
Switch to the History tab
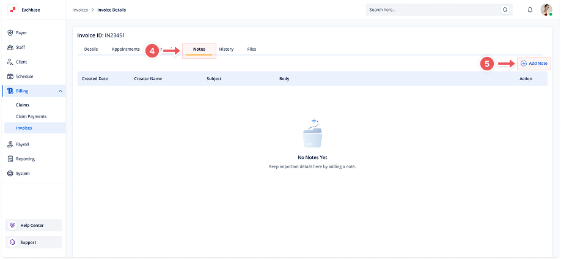pyautogui.click(x=226, y=49)
